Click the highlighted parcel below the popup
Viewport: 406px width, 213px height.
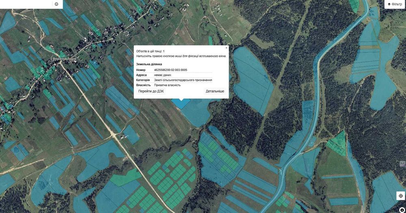point(181,104)
